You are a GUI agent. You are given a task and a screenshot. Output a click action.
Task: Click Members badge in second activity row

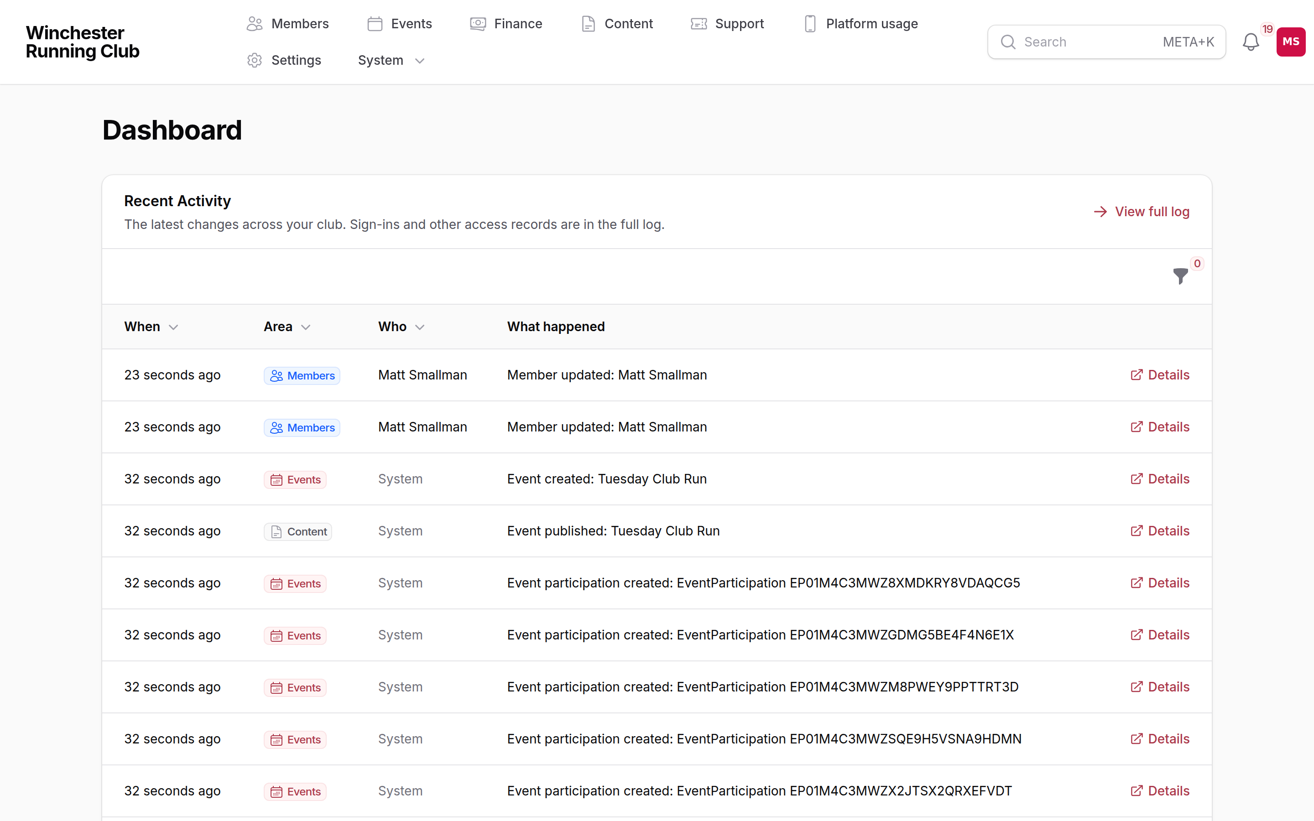click(x=302, y=428)
